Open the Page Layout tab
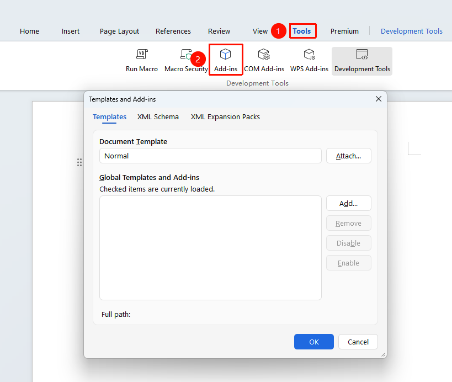The width and height of the screenshot is (452, 382). pos(119,31)
